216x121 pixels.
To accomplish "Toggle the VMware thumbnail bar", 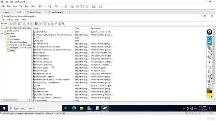I will pos(77,6).
